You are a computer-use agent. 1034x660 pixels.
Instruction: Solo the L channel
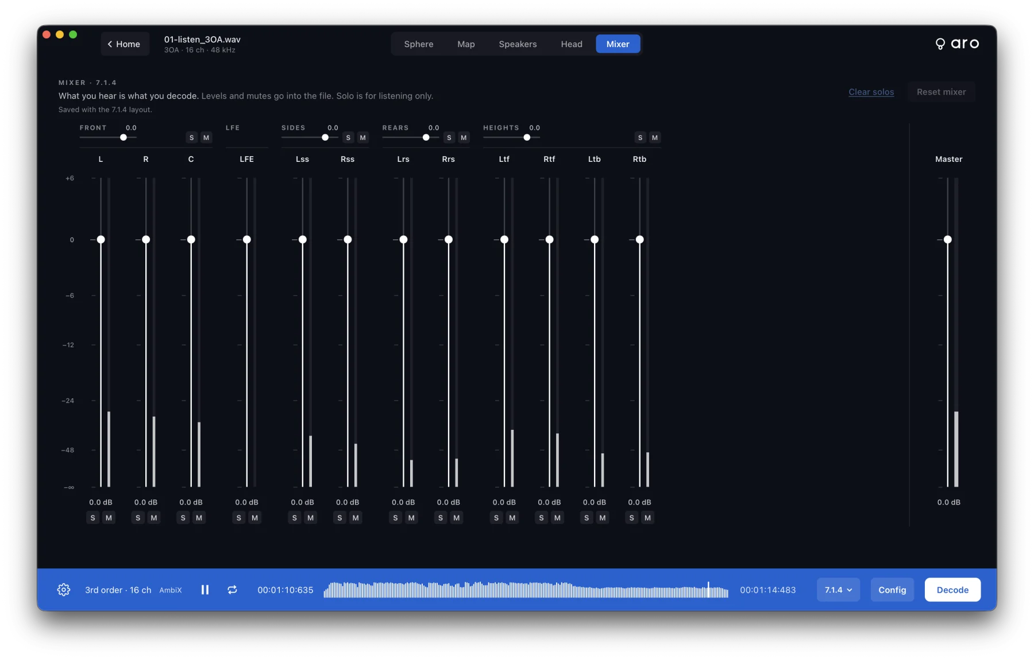(93, 518)
